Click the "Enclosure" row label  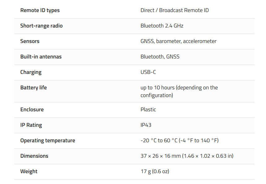tap(32, 110)
